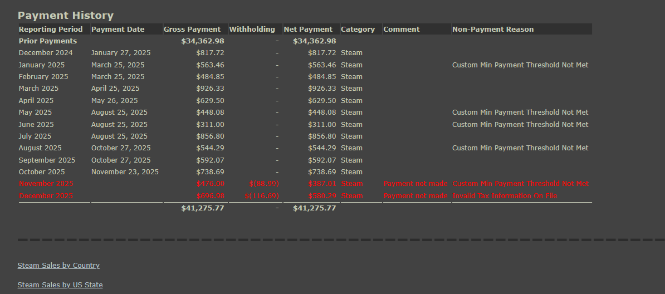The height and width of the screenshot is (294, 665).
Task: Click the $(116.69) withholding amount
Action: tap(262, 195)
